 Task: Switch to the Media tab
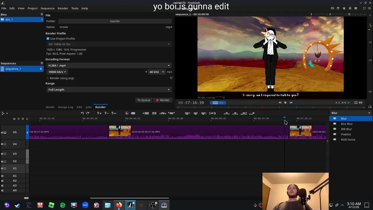click(x=50, y=107)
